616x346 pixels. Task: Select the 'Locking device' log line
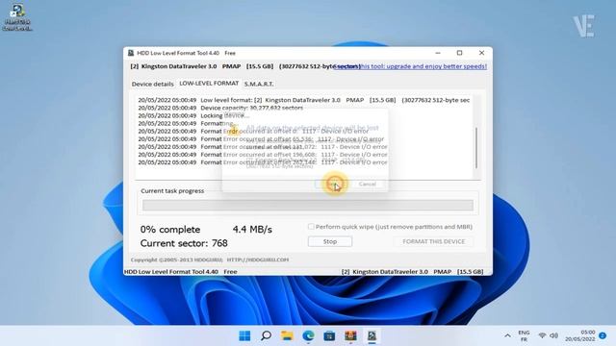pyautogui.click(x=193, y=115)
